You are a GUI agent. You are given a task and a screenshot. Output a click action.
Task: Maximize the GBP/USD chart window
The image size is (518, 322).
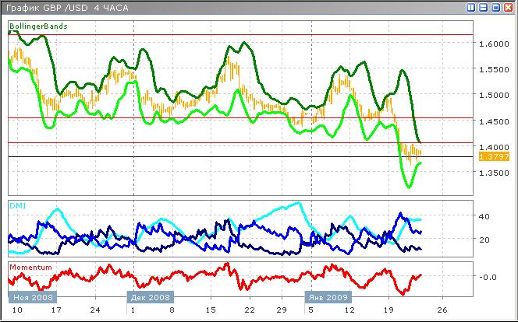tap(495, 8)
